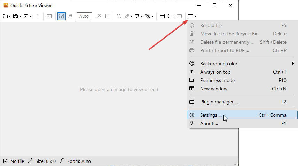Open Settings from the menu
298x166 pixels.
[x=243, y=115]
